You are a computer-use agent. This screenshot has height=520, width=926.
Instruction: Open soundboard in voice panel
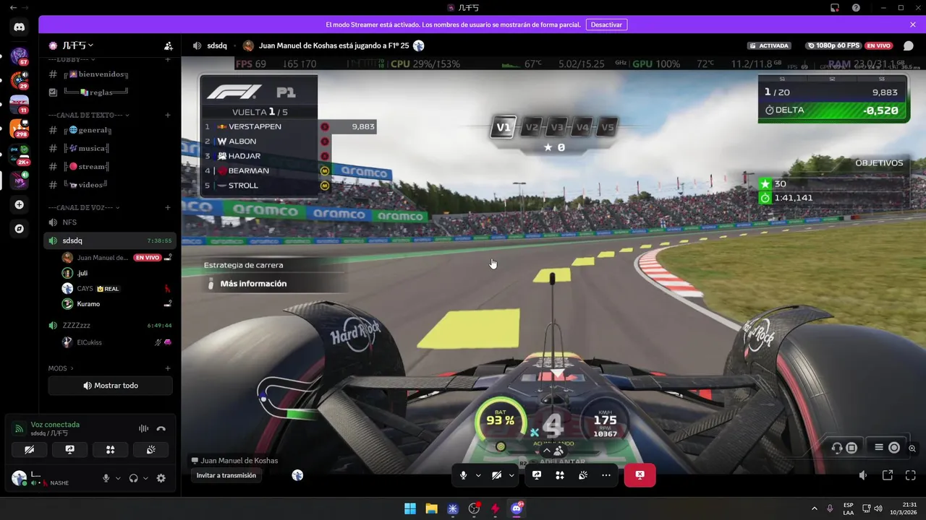click(x=150, y=449)
